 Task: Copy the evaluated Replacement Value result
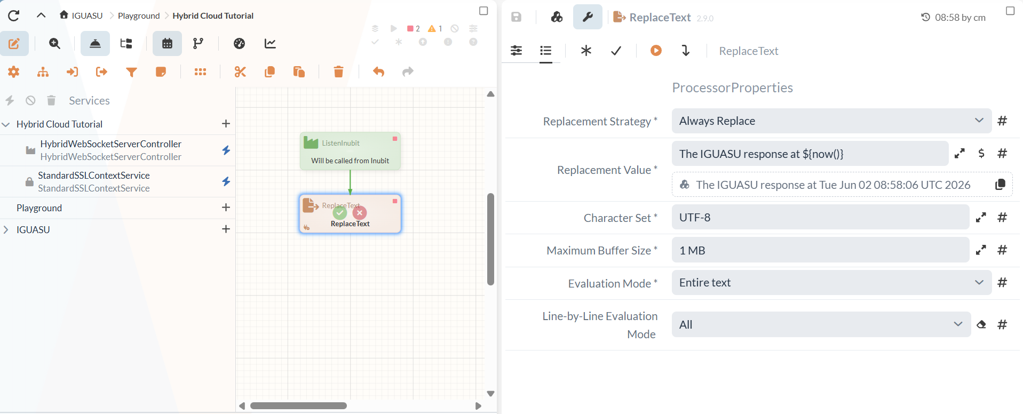point(1000,185)
